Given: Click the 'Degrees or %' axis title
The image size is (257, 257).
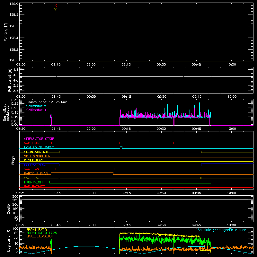Looking at the screenshot, I should pos(9,241).
